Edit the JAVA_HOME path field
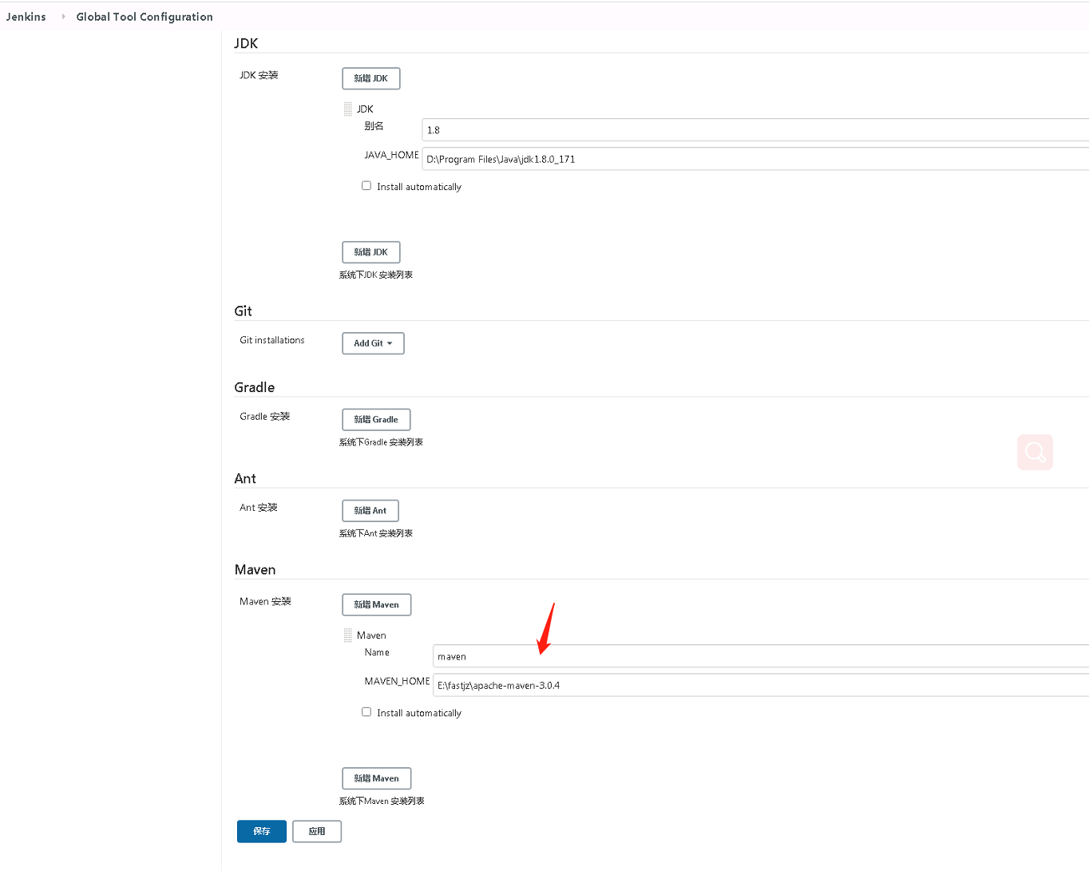The height and width of the screenshot is (871, 1089). [755, 159]
